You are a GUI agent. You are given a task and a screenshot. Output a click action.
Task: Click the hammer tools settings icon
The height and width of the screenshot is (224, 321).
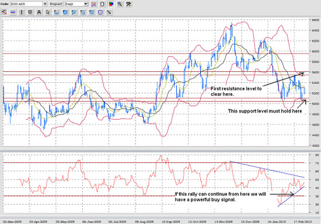click(x=128, y=4)
